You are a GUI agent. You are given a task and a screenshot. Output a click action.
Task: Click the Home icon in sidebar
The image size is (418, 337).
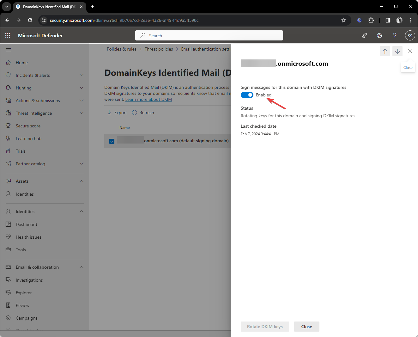(x=9, y=63)
